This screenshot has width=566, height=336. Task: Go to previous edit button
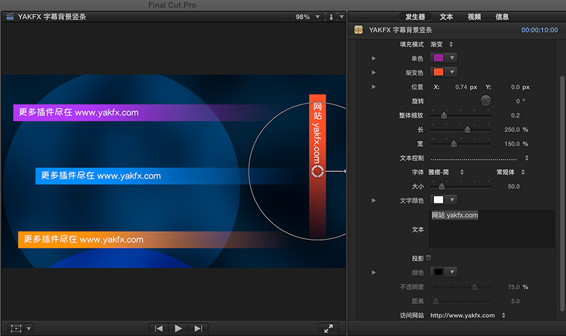[159, 328]
